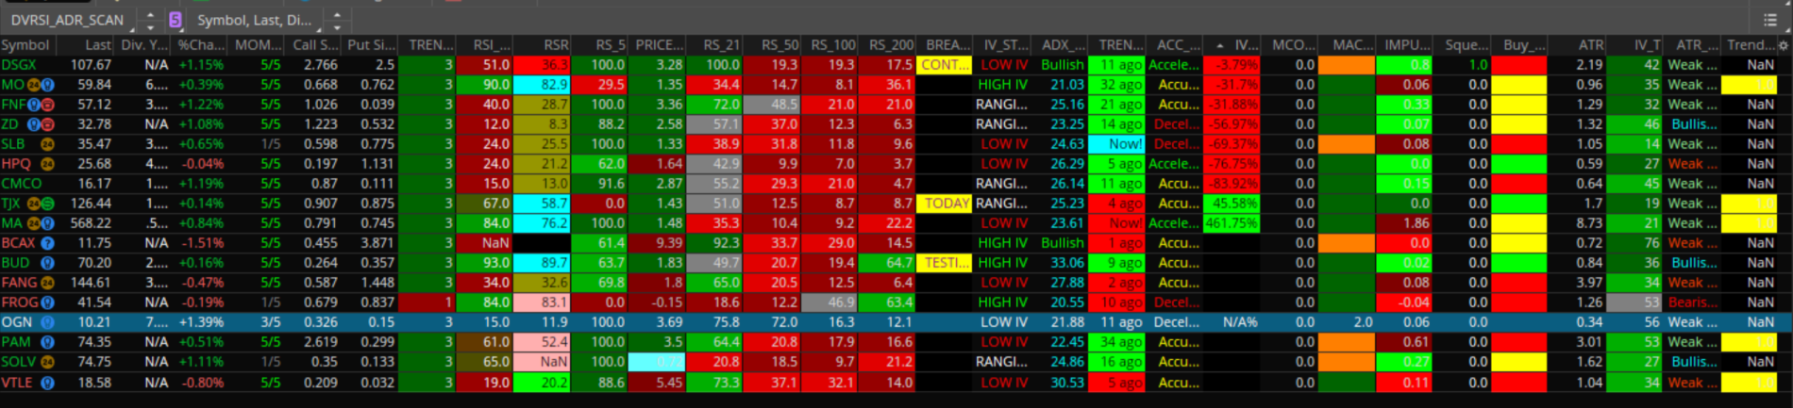Click the purple 5 column-set icon

pos(176,20)
